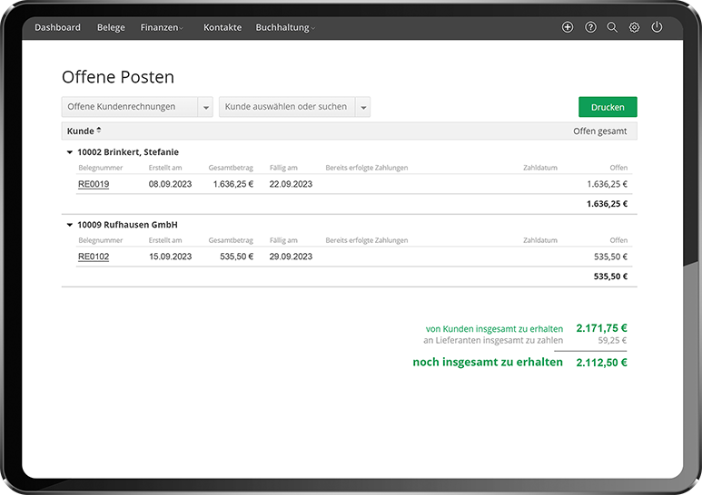Open the Dashboard menu item
Viewport: 702px width, 495px height.
(57, 27)
